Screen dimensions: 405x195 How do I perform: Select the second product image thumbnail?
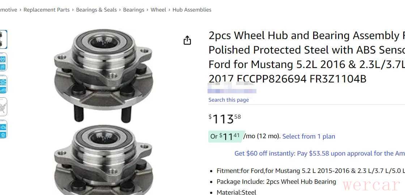[3, 62]
